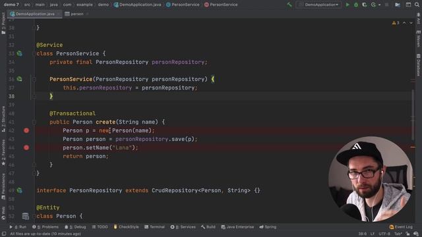The height and width of the screenshot is (237, 422).
Task: Collapse the Person entity class fold marker
Action: click(x=34, y=216)
